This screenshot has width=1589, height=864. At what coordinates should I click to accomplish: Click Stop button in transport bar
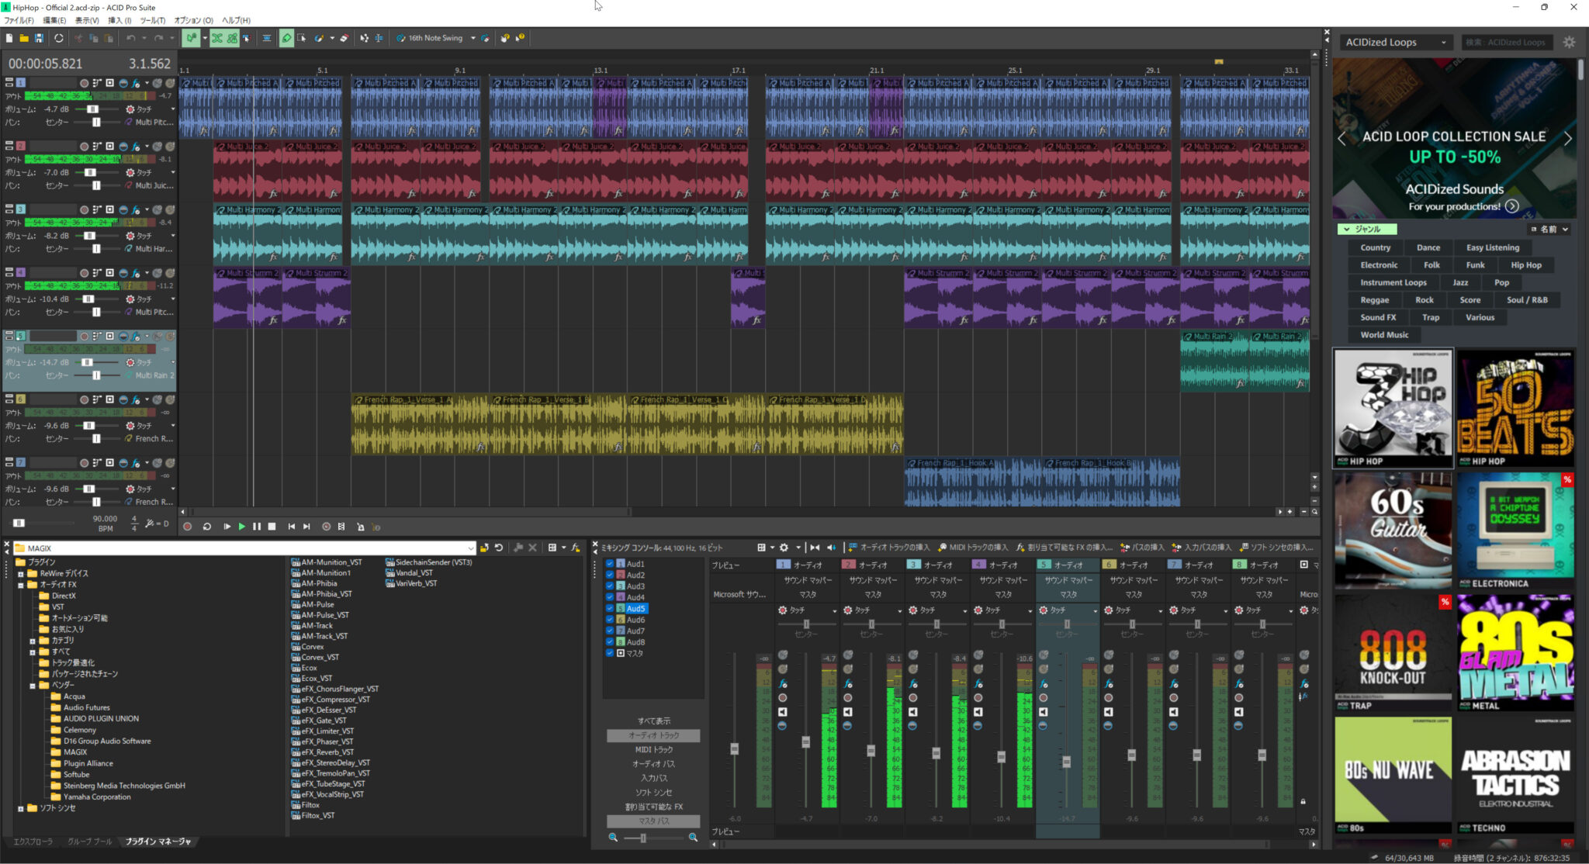tap(272, 527)
